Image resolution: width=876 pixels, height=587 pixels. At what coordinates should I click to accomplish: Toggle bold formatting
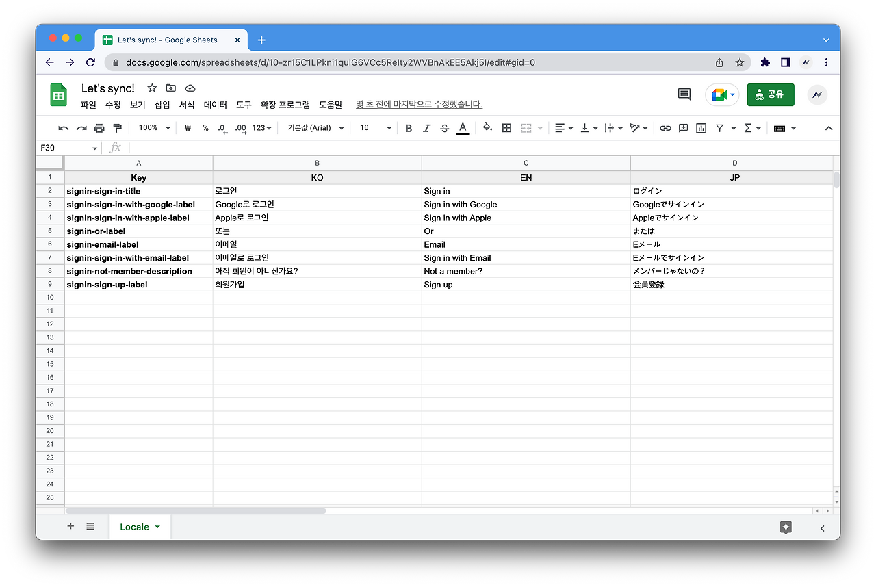[x=409, y=128]
